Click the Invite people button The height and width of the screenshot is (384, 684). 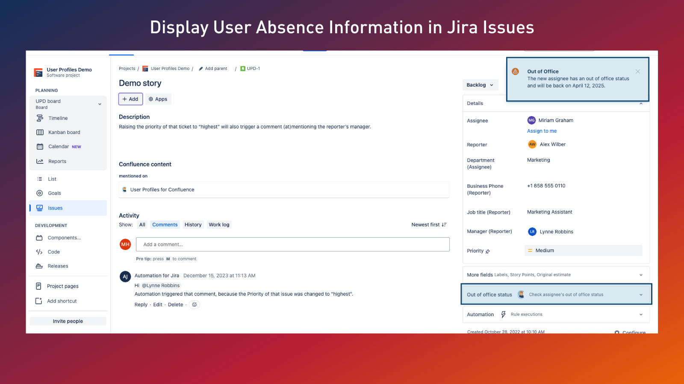tap(68, 321)
